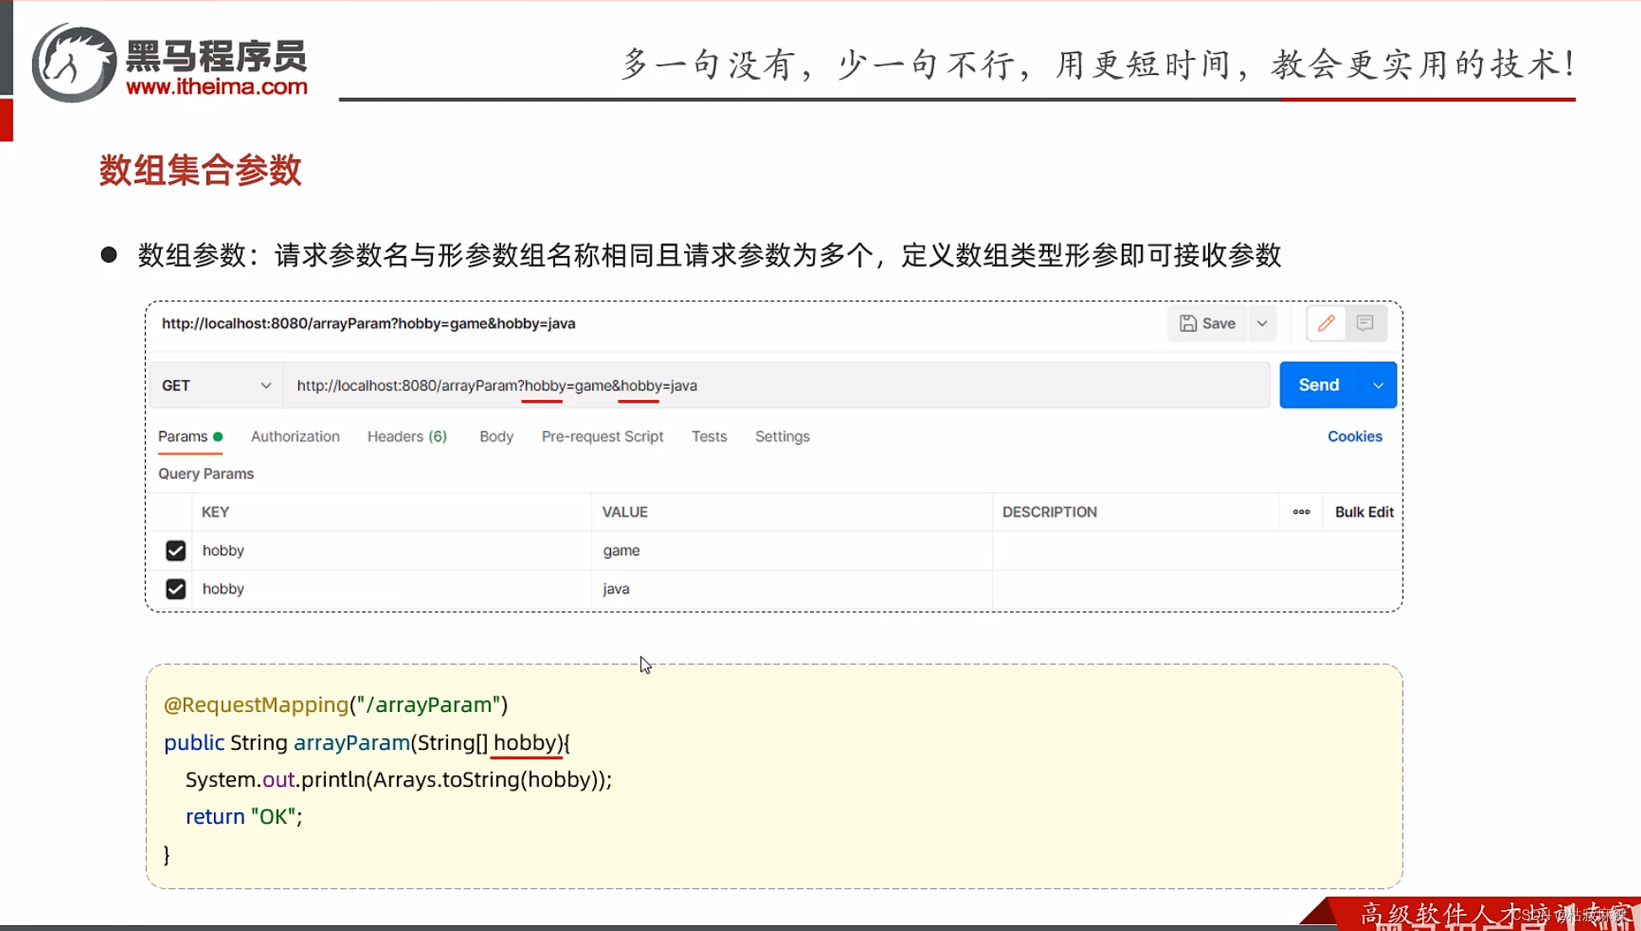Screen dimensions: 1641x931
Task: Open the comments panel icon
Action: [x=1366, y=323]
